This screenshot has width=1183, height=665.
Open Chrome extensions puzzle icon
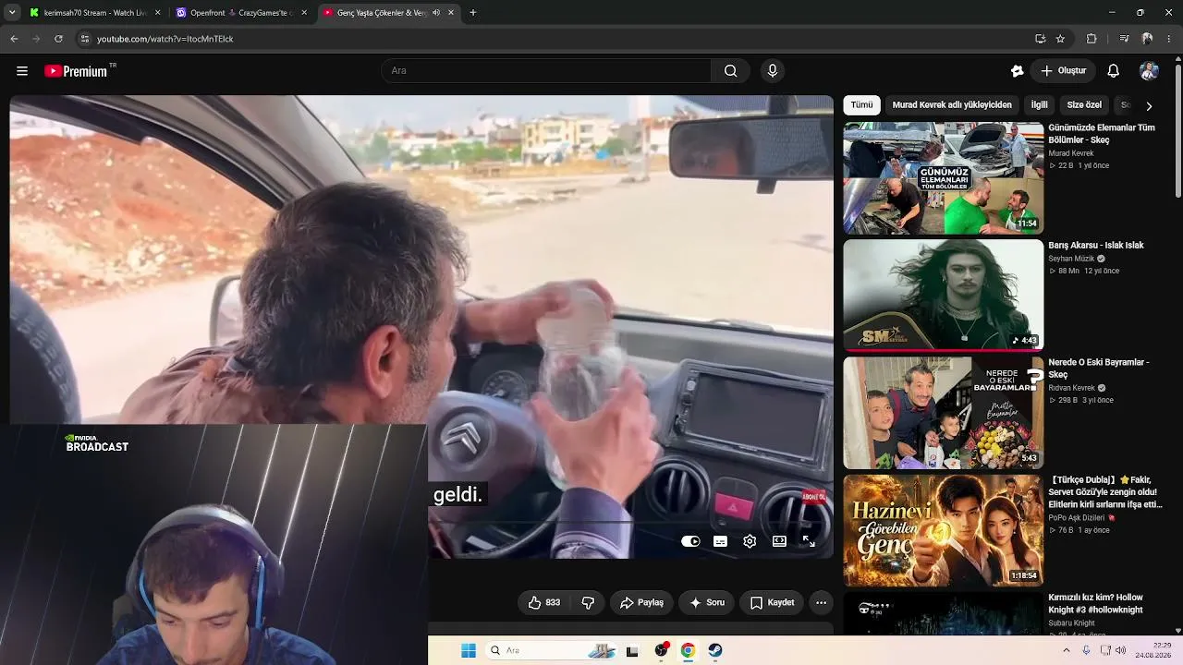1092,39
